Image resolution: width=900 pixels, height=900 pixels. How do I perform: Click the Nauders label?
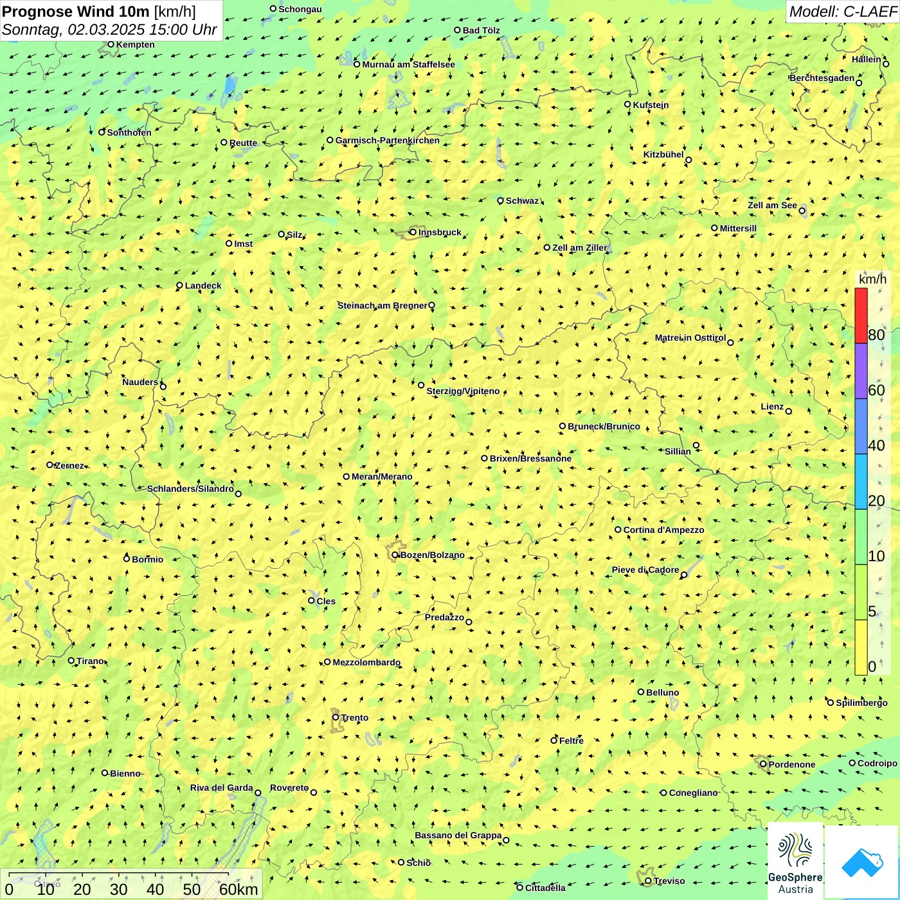tap(140, 382)
